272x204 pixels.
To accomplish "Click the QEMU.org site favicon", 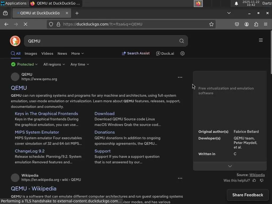I will [x=15, y=77].
